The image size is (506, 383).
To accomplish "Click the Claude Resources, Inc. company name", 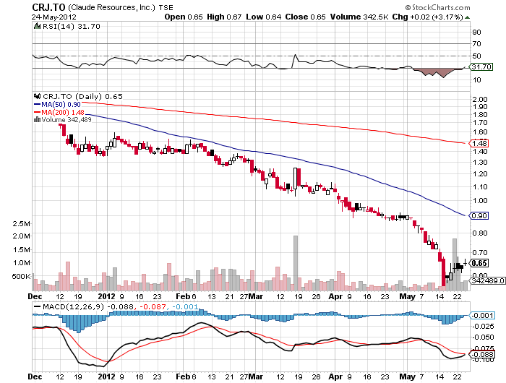I will coord(111,7).
